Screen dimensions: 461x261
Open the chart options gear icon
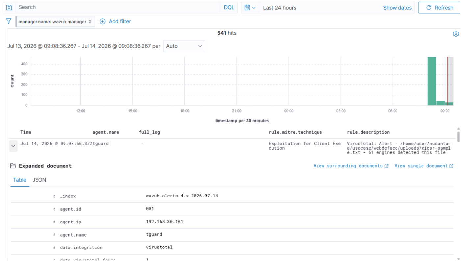[456, 34]
